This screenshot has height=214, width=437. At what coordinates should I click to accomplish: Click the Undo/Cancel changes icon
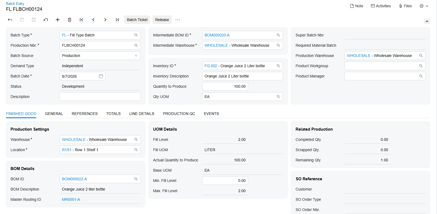pyautogui.click(x=46, y=20)
